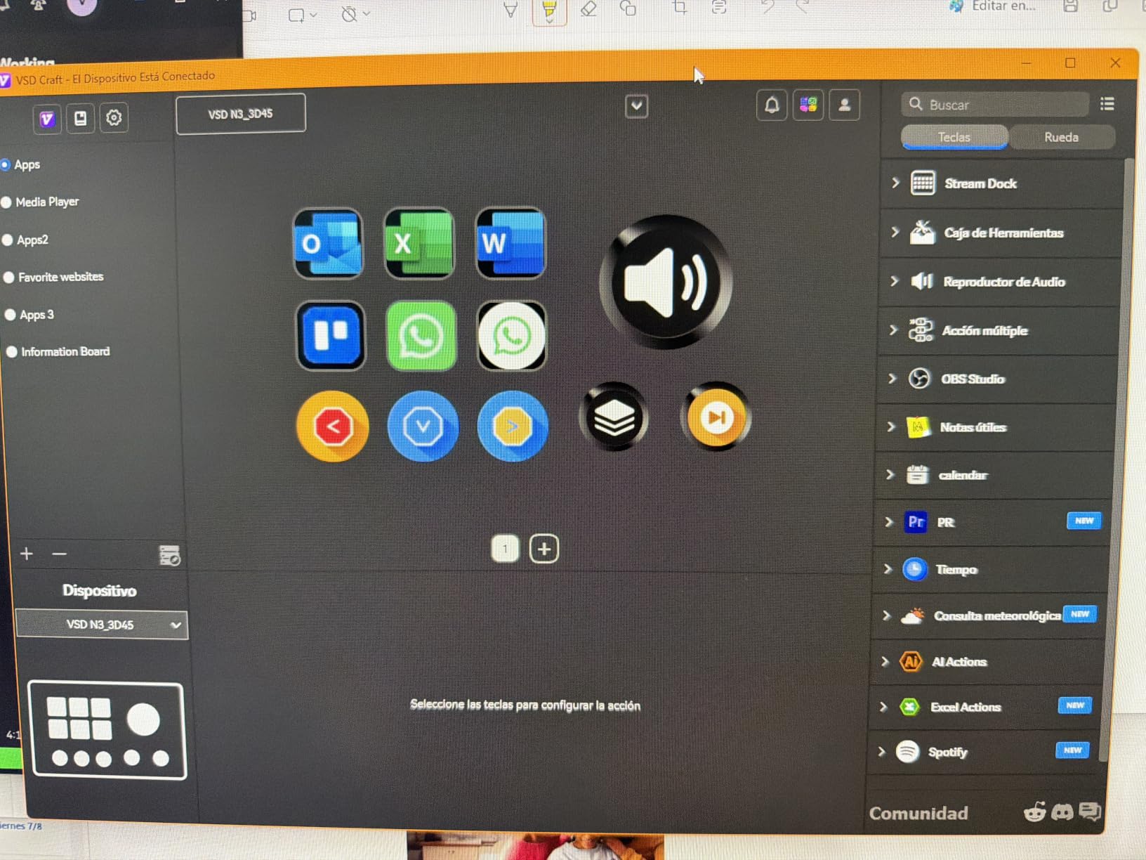
Task: Open the Reddit community link
Action: tap(1035, 812)
